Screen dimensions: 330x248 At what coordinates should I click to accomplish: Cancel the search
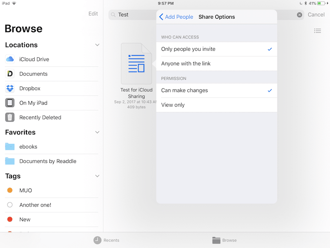click(x=316, y=15)
